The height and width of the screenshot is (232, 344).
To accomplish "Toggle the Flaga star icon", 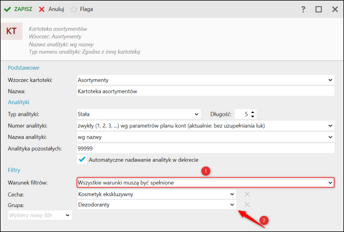I will (81, 9).
